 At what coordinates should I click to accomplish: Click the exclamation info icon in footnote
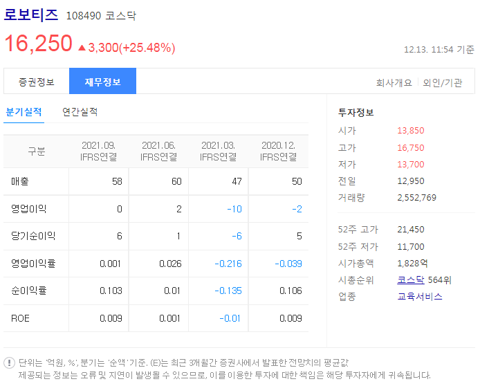click(x=9, y=363)
